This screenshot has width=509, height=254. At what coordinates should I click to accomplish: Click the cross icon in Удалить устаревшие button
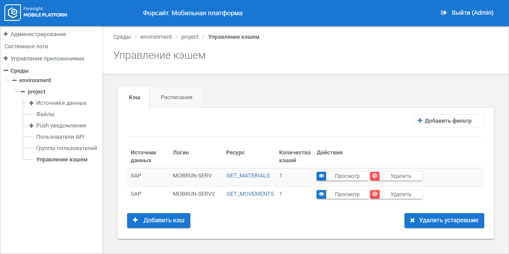[x=412, y=221]
